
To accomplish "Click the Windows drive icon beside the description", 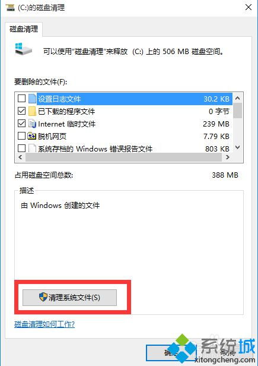I will 23,49.
